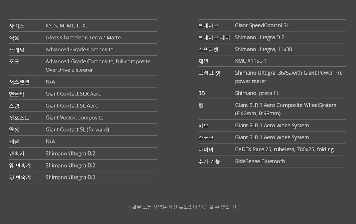Select the Giant Vector, composite seatpost text
The image size is (356, 224).
(x=74, y=118)
